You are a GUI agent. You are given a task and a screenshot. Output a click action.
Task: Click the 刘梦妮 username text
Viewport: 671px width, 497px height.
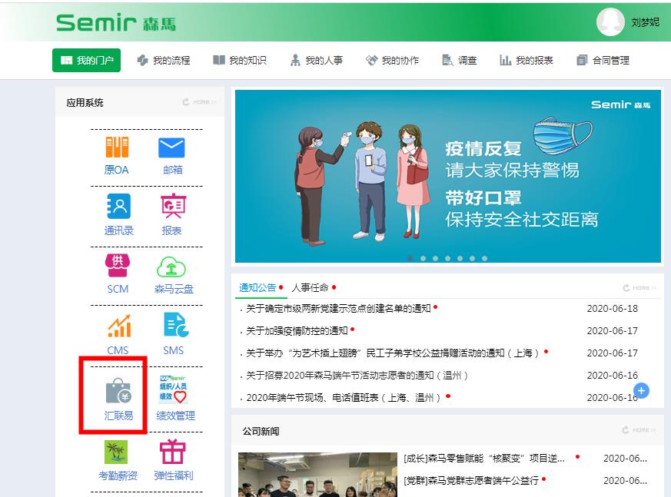[646, 22]
